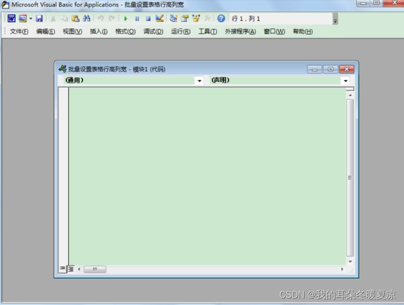This screenshot has width=404, height=305.
Task: Click the Cut scissors icon
Action: point(53,19)
